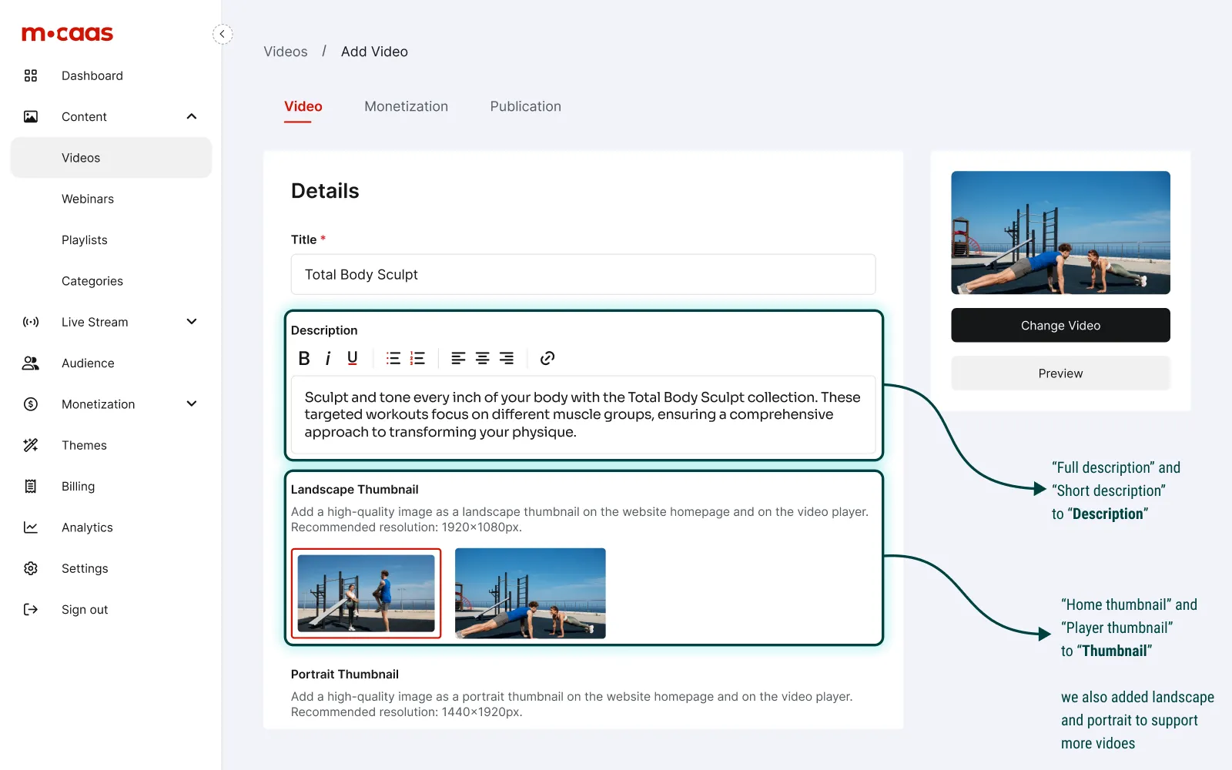Open the video Preview
Image resolution: width=1232 pixels, height=770 pixels.
click(x=1060, y=373)
